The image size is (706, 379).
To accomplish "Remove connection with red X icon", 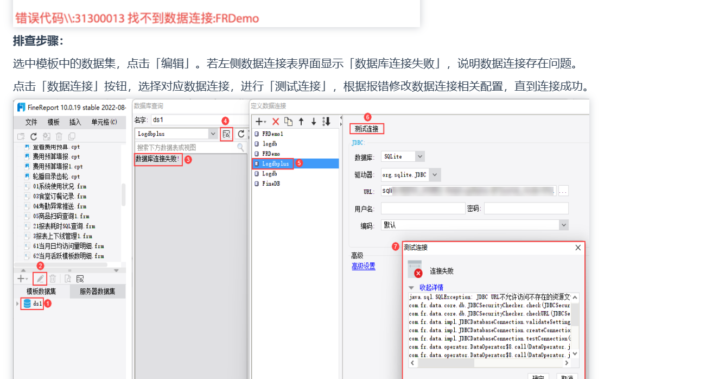I will click(x=276, y=122).
